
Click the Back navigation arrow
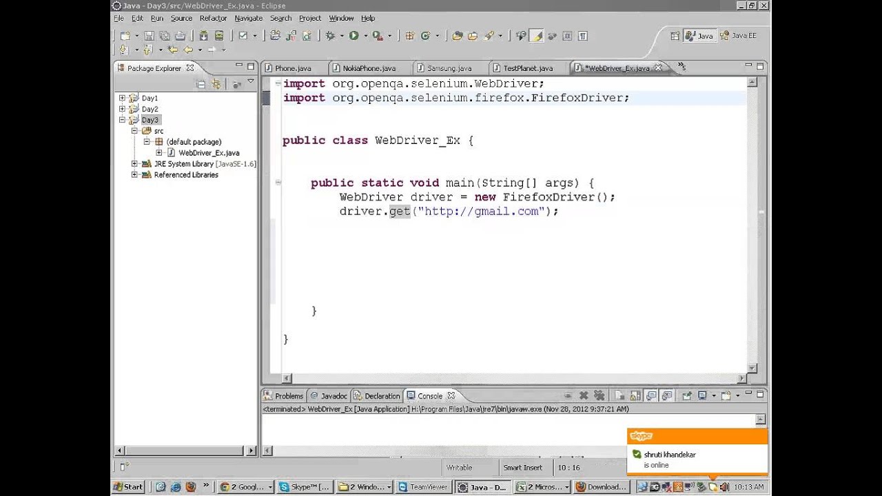point(187,50)
